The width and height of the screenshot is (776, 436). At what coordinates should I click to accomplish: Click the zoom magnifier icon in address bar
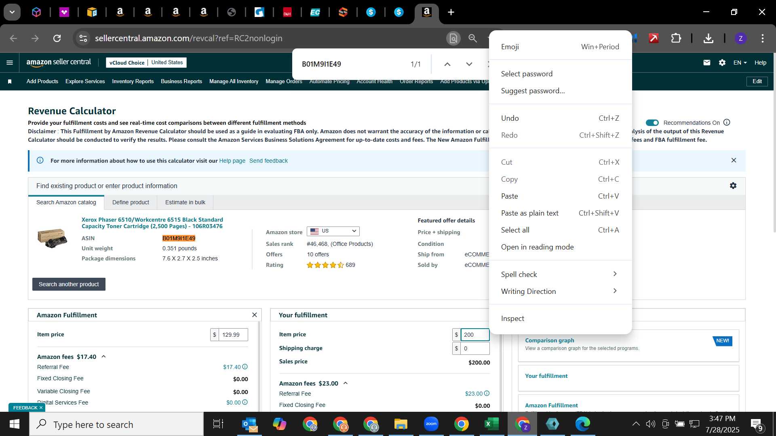(x=472, y=38)
